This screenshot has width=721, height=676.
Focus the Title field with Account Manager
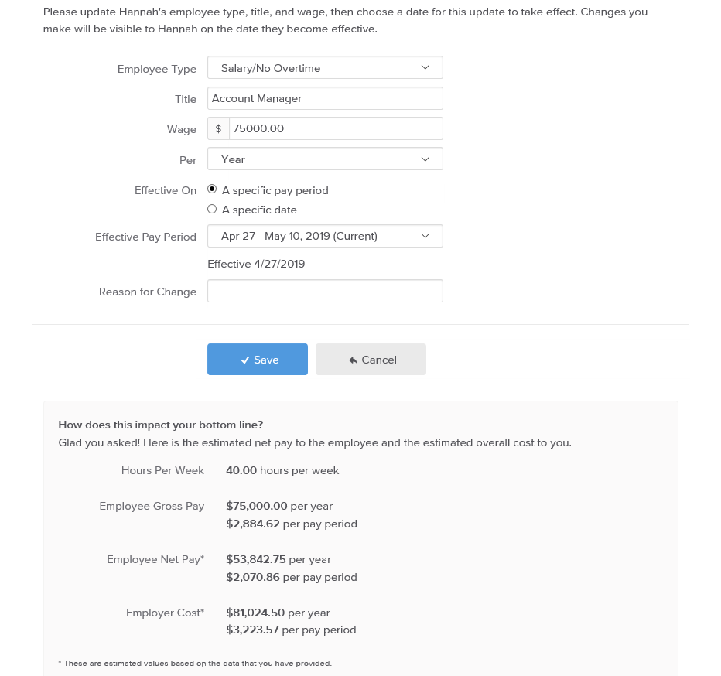point(325,98)
